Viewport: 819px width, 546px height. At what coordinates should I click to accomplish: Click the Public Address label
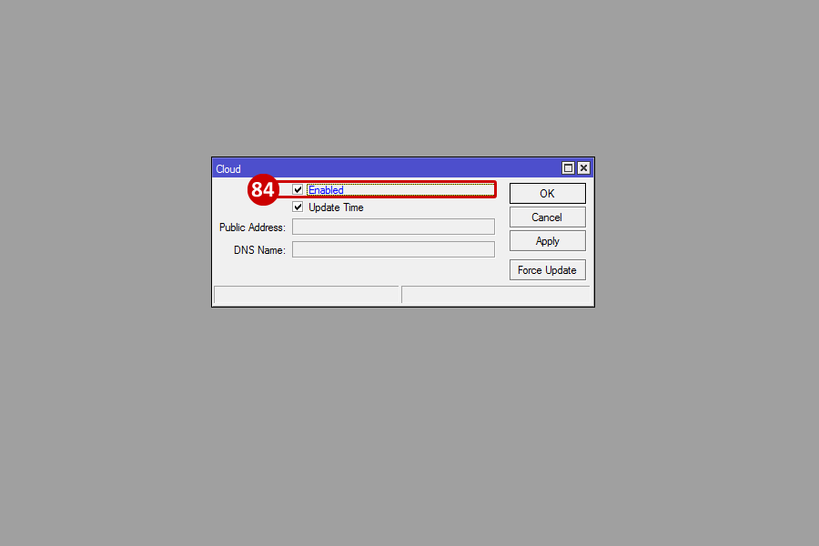coord(252,227)
